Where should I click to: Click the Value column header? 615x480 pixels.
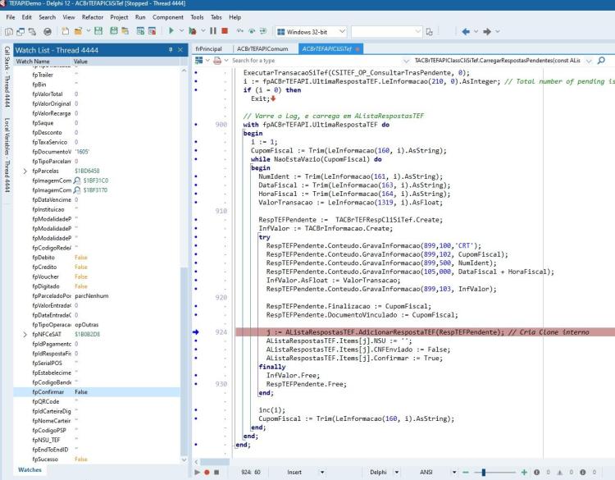pyautogui.click(x=125, y=62)
